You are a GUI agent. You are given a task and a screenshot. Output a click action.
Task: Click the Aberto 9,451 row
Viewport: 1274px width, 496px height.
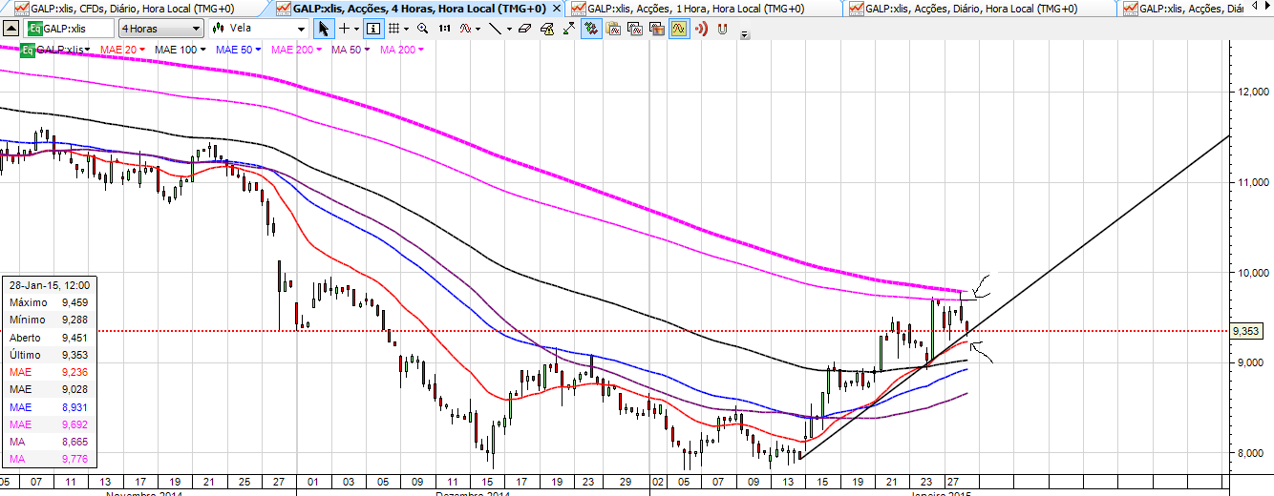point(51,338)
